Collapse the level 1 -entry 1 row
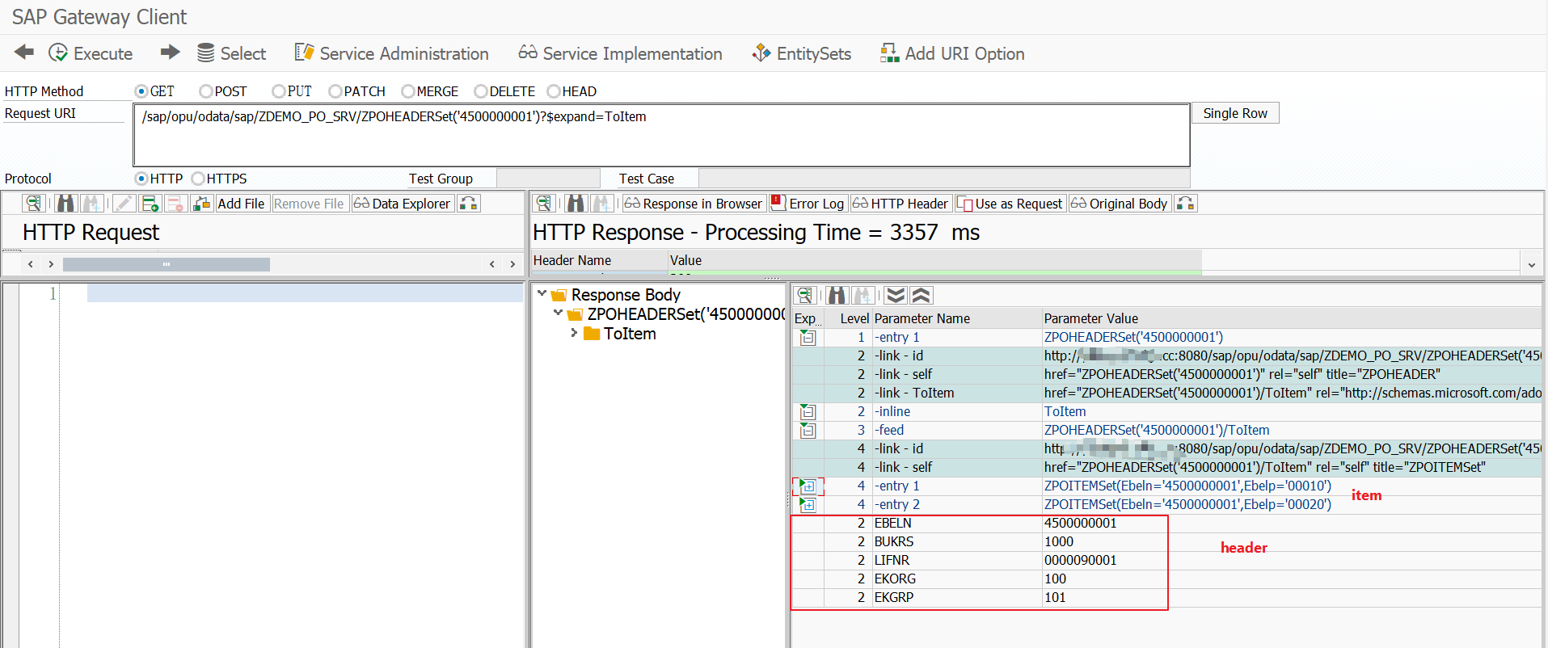Image resolution: width=1548 pixels, height=648 pixels. pos(808,337)
